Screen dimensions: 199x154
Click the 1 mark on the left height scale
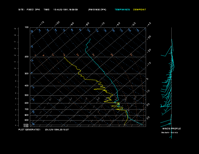click(16, 120)
